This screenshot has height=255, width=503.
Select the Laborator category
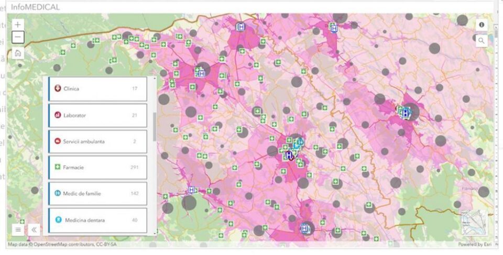click(98, 115)
